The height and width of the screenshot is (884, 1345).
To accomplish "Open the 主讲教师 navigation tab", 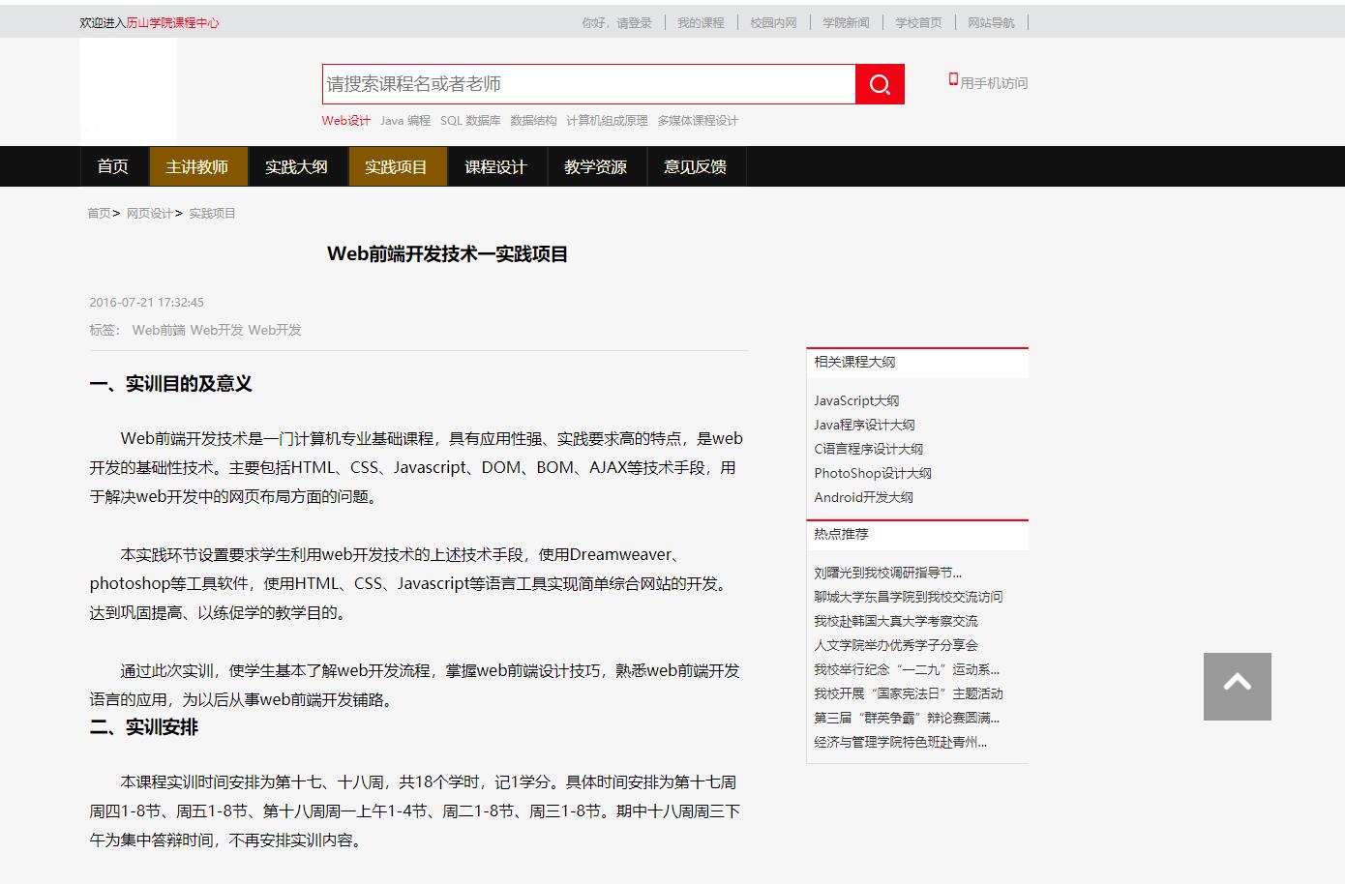I will [x=197, y=166].
